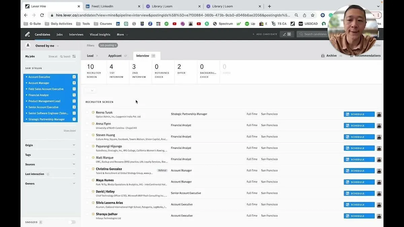Screen dimensions: 404x227
Task: Open the Archive section
Action: click(332, 55)
